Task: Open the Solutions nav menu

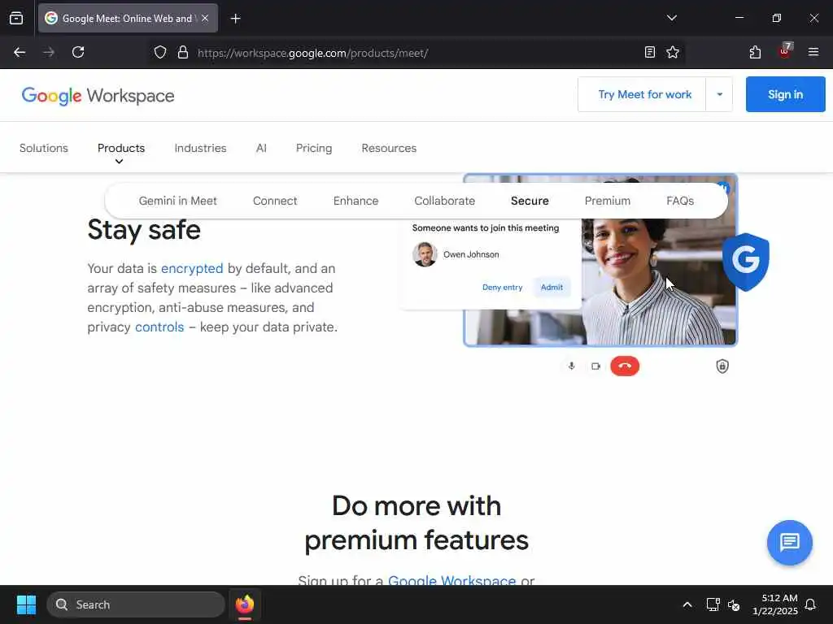Action: (44, 148)
